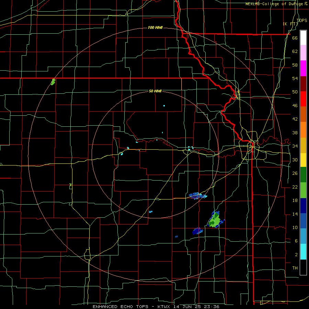
Task: Select the white swatch in the legend
Action: 303,38
